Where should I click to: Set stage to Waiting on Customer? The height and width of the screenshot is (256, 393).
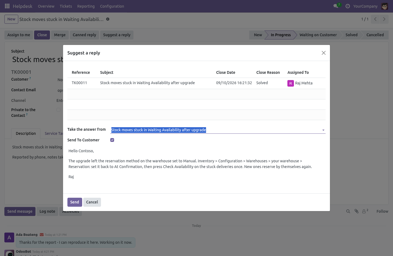point(318,35)
